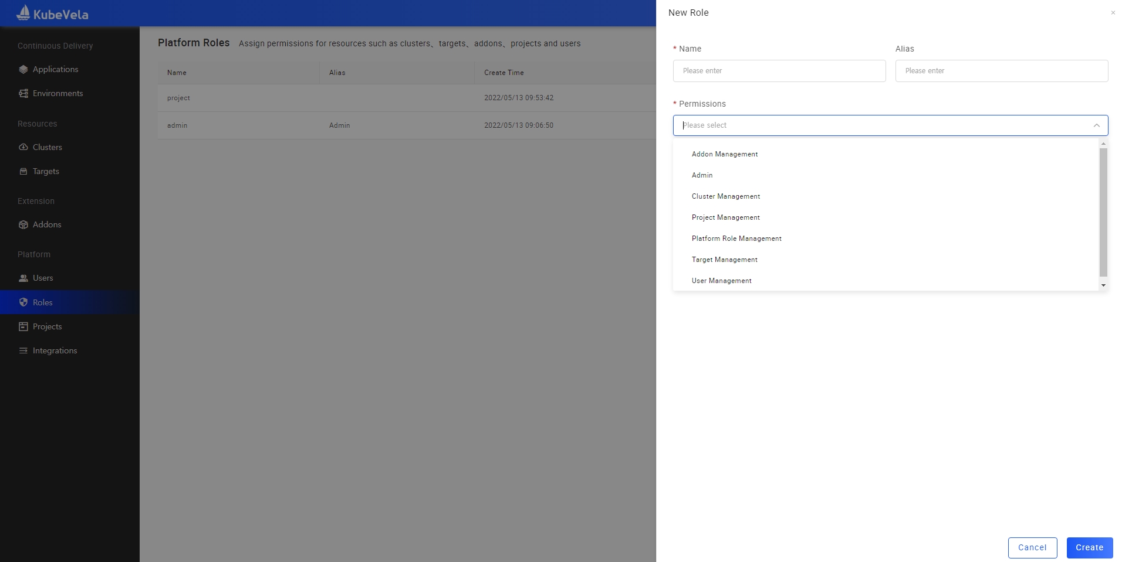Image resolution: width=1122 pixels, height=562 pixels.
Task: Close the New Role panel
Action: coord(1113,13)
